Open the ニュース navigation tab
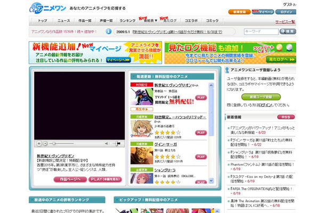Viewport: 325px width, 213px height. [x=63, y=21]
